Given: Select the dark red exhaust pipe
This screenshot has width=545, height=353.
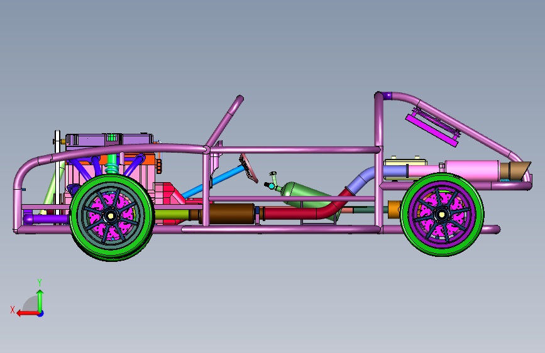Looking at the screenshot, I should point(295,213).
